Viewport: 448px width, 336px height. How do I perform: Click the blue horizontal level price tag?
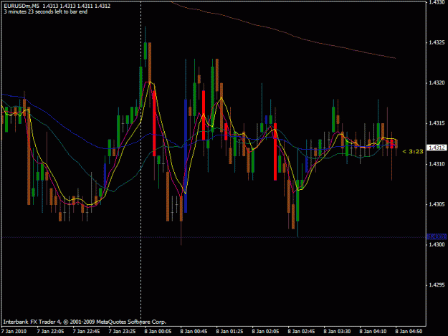tap(437, 236)
